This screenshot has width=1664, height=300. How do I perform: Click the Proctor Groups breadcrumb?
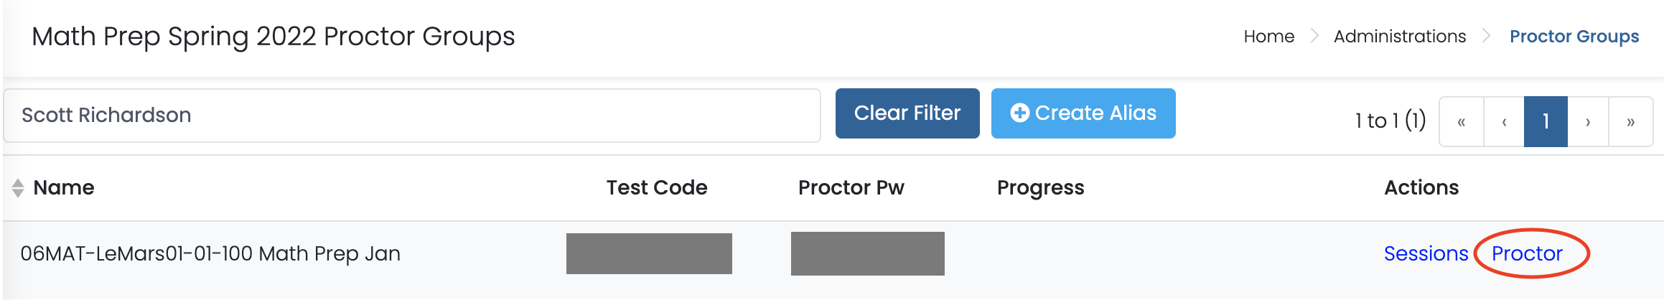[1574, 37]
